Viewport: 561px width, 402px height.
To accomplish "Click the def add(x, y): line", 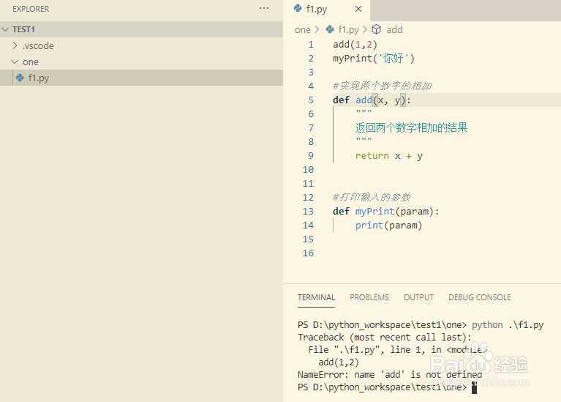I will point(372,100).
